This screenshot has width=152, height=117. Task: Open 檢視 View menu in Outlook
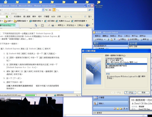tap(113, 36)
